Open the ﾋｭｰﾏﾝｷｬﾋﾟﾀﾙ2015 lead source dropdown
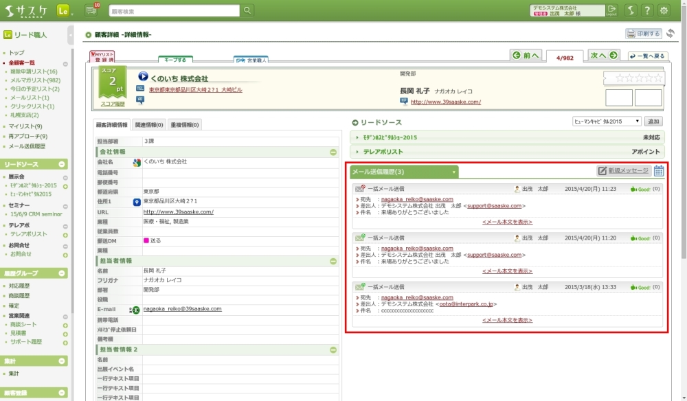Viewport: 687px width, 401px height. point(607,122)
